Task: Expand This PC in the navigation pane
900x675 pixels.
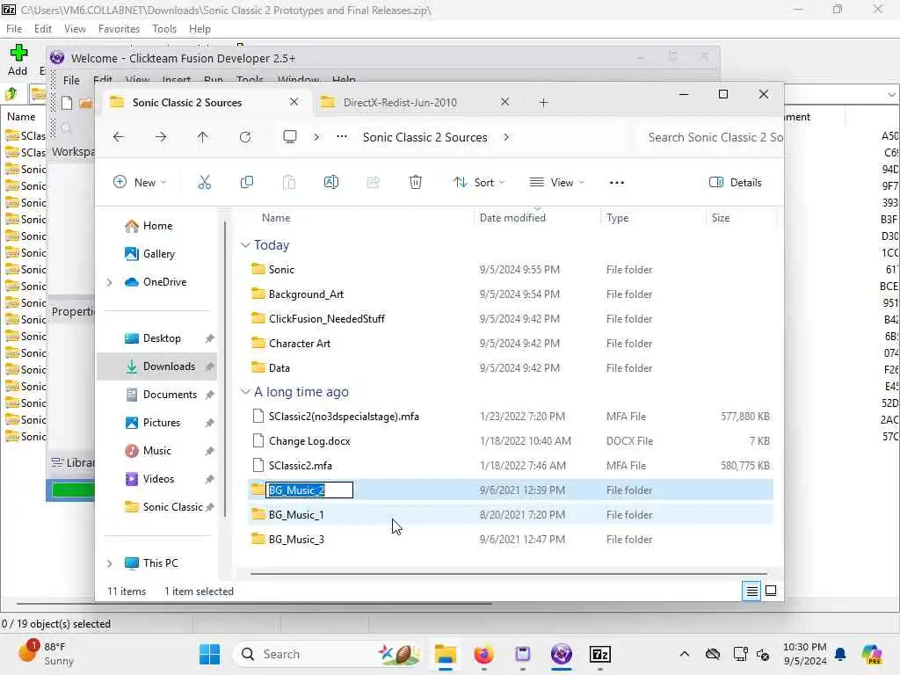Action: click(x=109, y=563)
